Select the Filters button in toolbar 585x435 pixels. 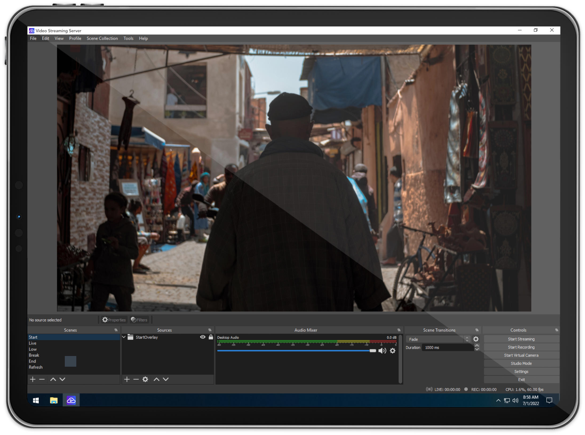tap(140, 320)
